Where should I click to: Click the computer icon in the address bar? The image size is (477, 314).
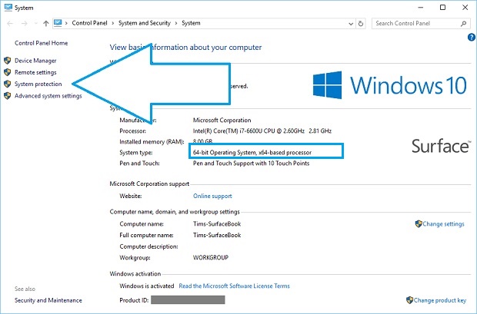[x=58, y=23]
